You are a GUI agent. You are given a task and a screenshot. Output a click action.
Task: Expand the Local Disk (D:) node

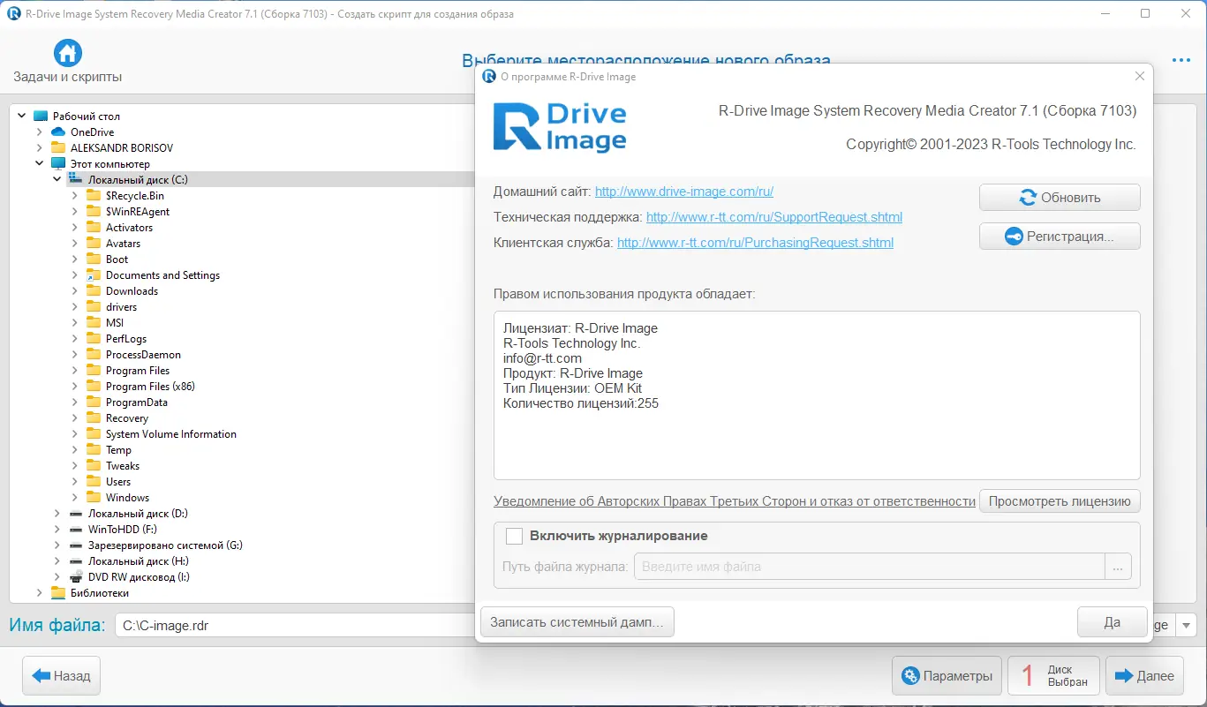coord(57,514)
